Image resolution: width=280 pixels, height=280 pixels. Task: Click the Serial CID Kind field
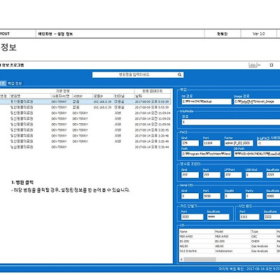point(190,196)
